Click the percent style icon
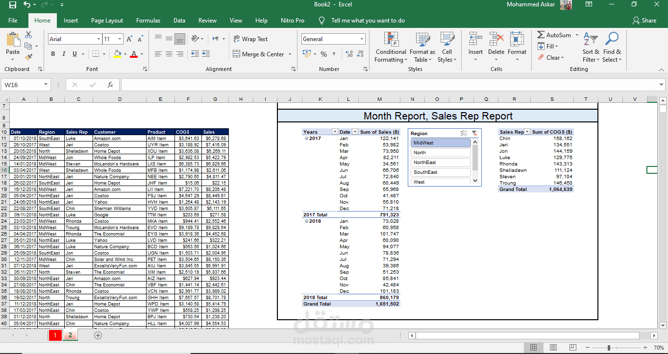This screenshot has height=354, width=668. (323, 54)
